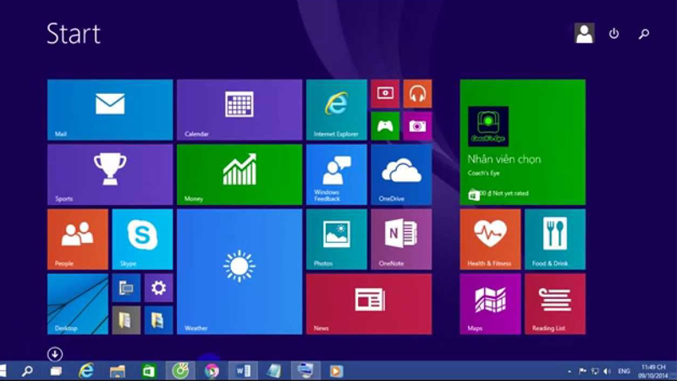Image resolution: width=677 pixels, height=381 pixels.
Task: Open the Desktop tile
Action: (x=78, y=304)
